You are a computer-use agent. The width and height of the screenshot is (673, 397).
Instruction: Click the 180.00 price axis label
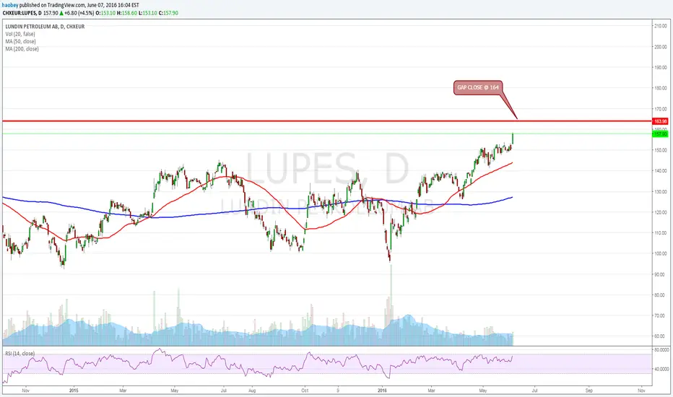click(661, 88)
